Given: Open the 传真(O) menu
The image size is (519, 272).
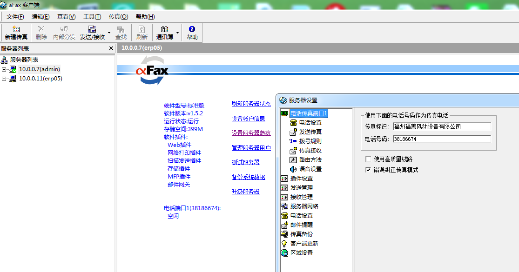Looking at the screenshot, I should click(x=119, y=17).
